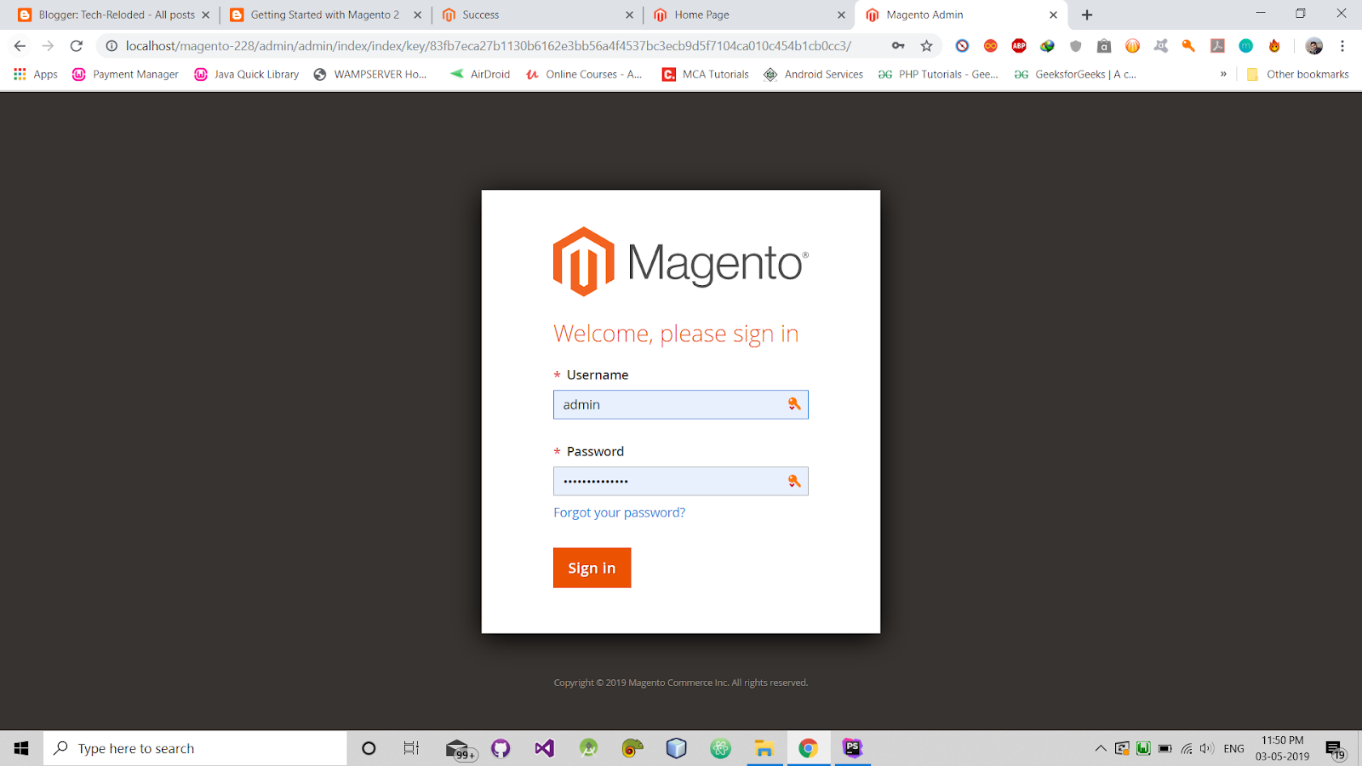Image resolution: width=1362 pixels, height=766 pixels.
Task: Click the Magento logo
Action: [x=680, y=261]
